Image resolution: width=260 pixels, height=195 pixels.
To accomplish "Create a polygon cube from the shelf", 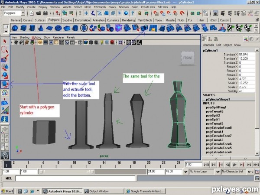I will tap(23, 28).
